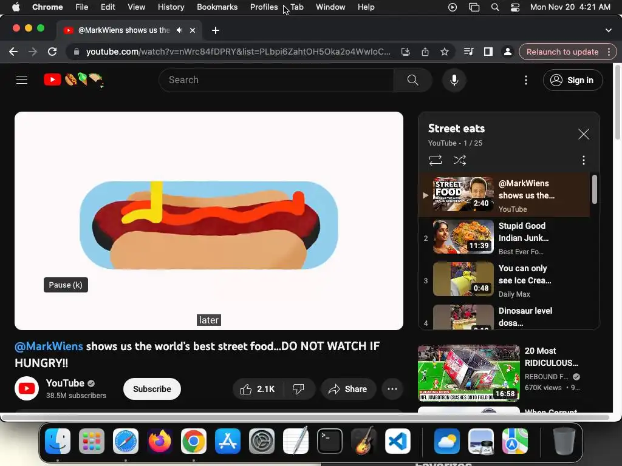
Task: Click the horizontal scrollbar at bottom
Action: 306,417
